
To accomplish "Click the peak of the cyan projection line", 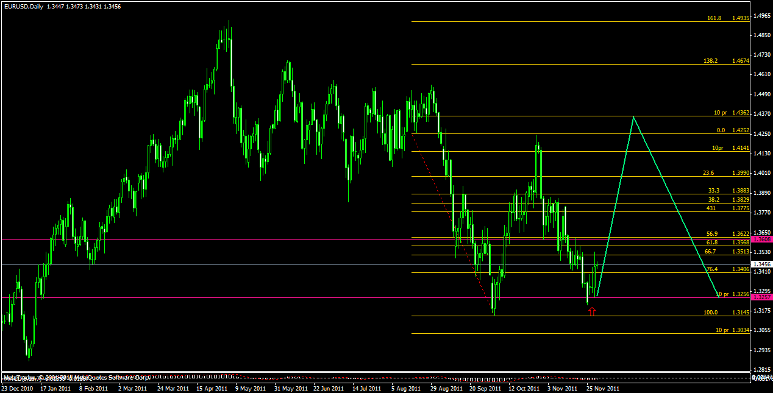I will 633,117.
